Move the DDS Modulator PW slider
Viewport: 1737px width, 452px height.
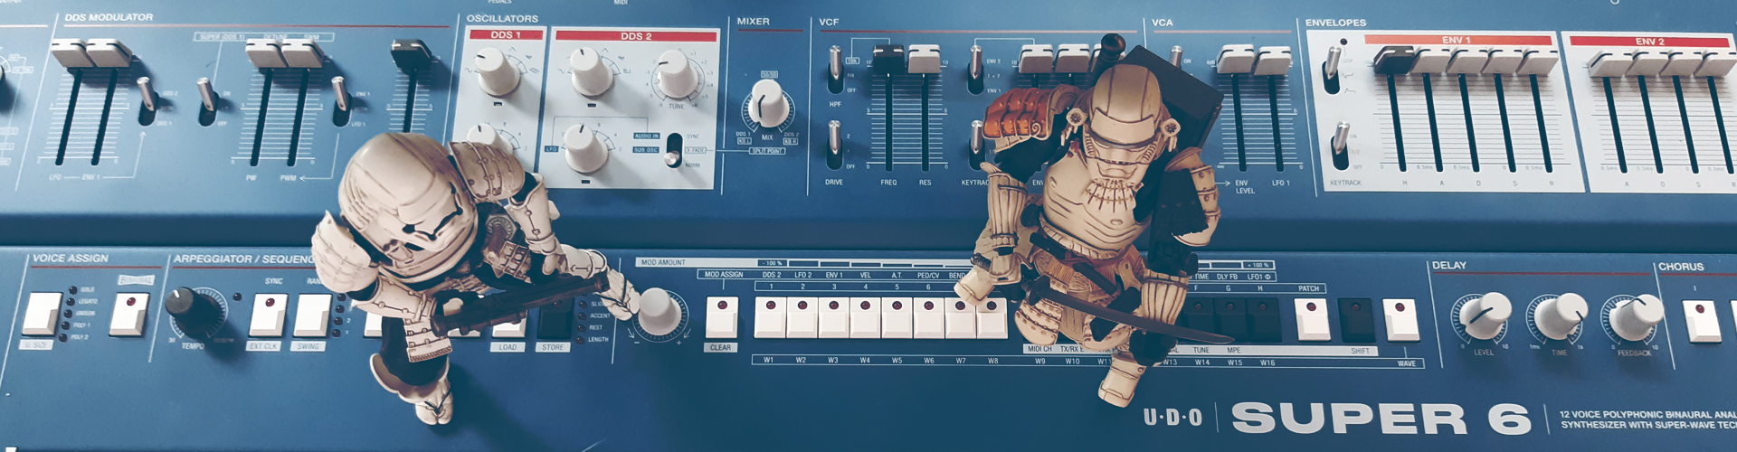pos(268,53)
